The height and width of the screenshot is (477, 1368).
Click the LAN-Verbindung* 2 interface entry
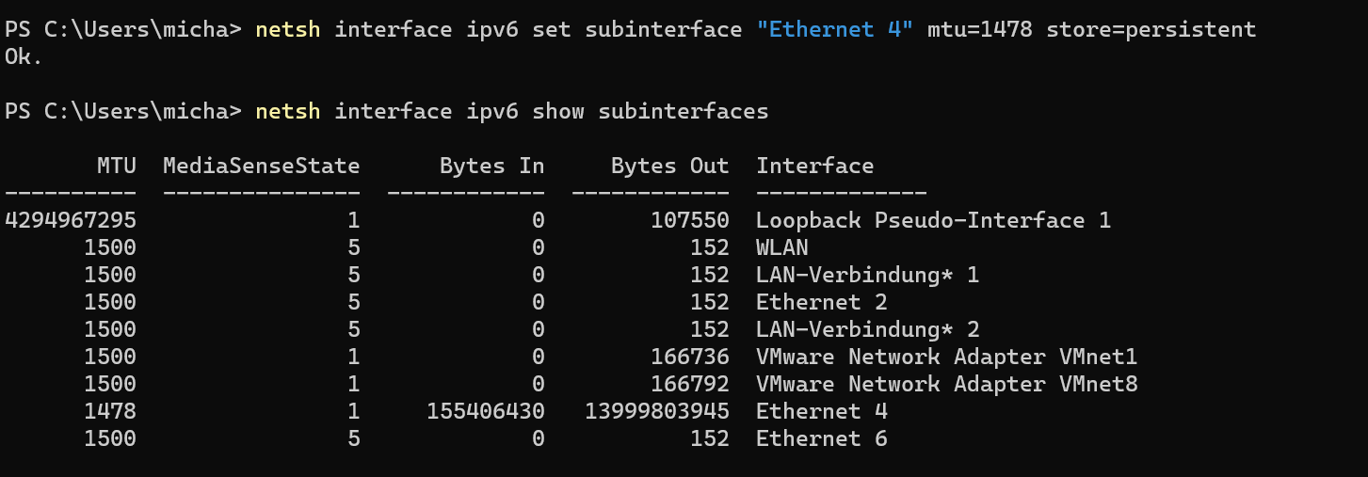[x=867, y=330]
